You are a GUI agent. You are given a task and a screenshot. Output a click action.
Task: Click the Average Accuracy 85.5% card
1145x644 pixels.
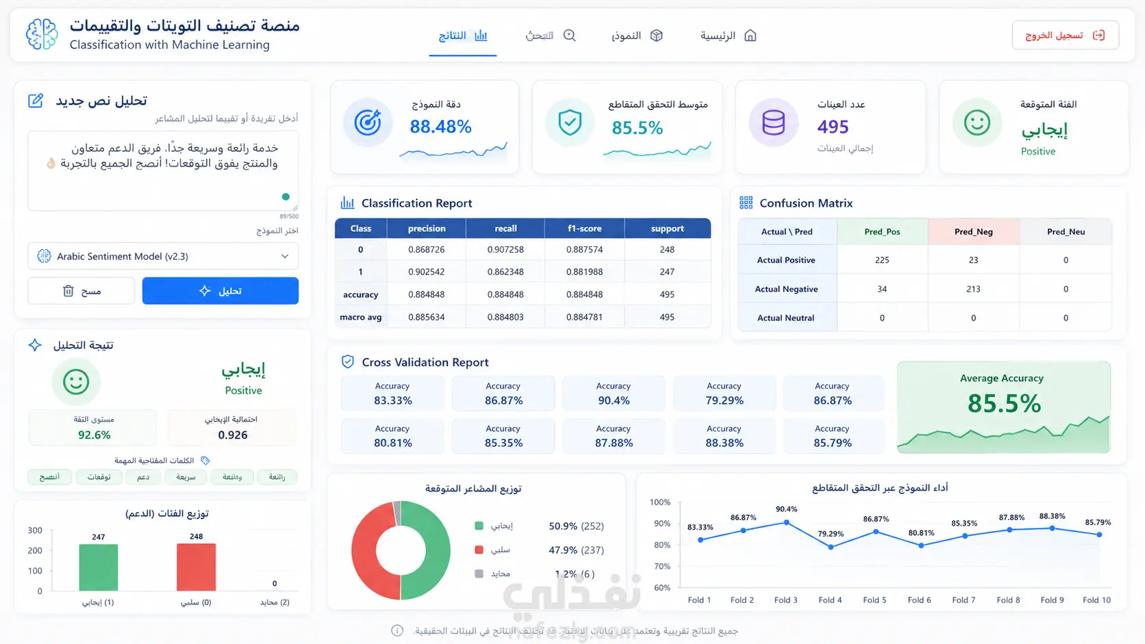1004,407
